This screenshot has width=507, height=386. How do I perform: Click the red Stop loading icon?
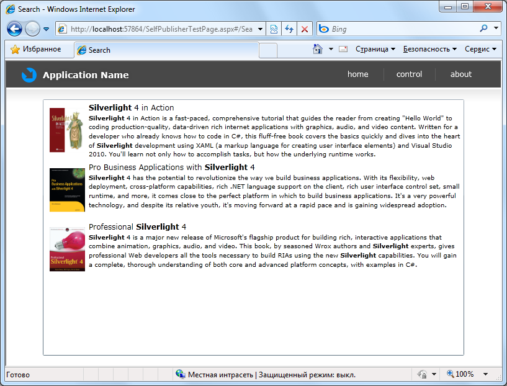pyautogui.click(x=304, y=29)
